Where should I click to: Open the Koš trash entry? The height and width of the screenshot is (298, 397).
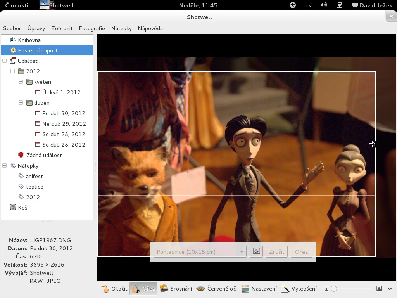tap(22, 208)
